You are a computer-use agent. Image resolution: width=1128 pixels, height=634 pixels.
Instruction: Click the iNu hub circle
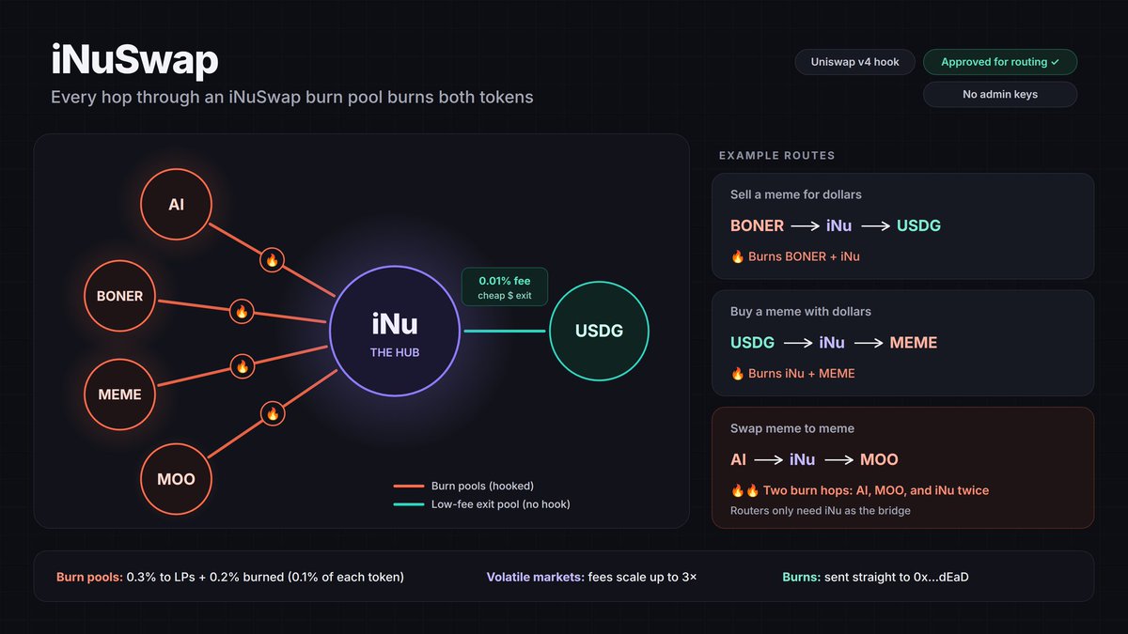(x=394, y=331)
